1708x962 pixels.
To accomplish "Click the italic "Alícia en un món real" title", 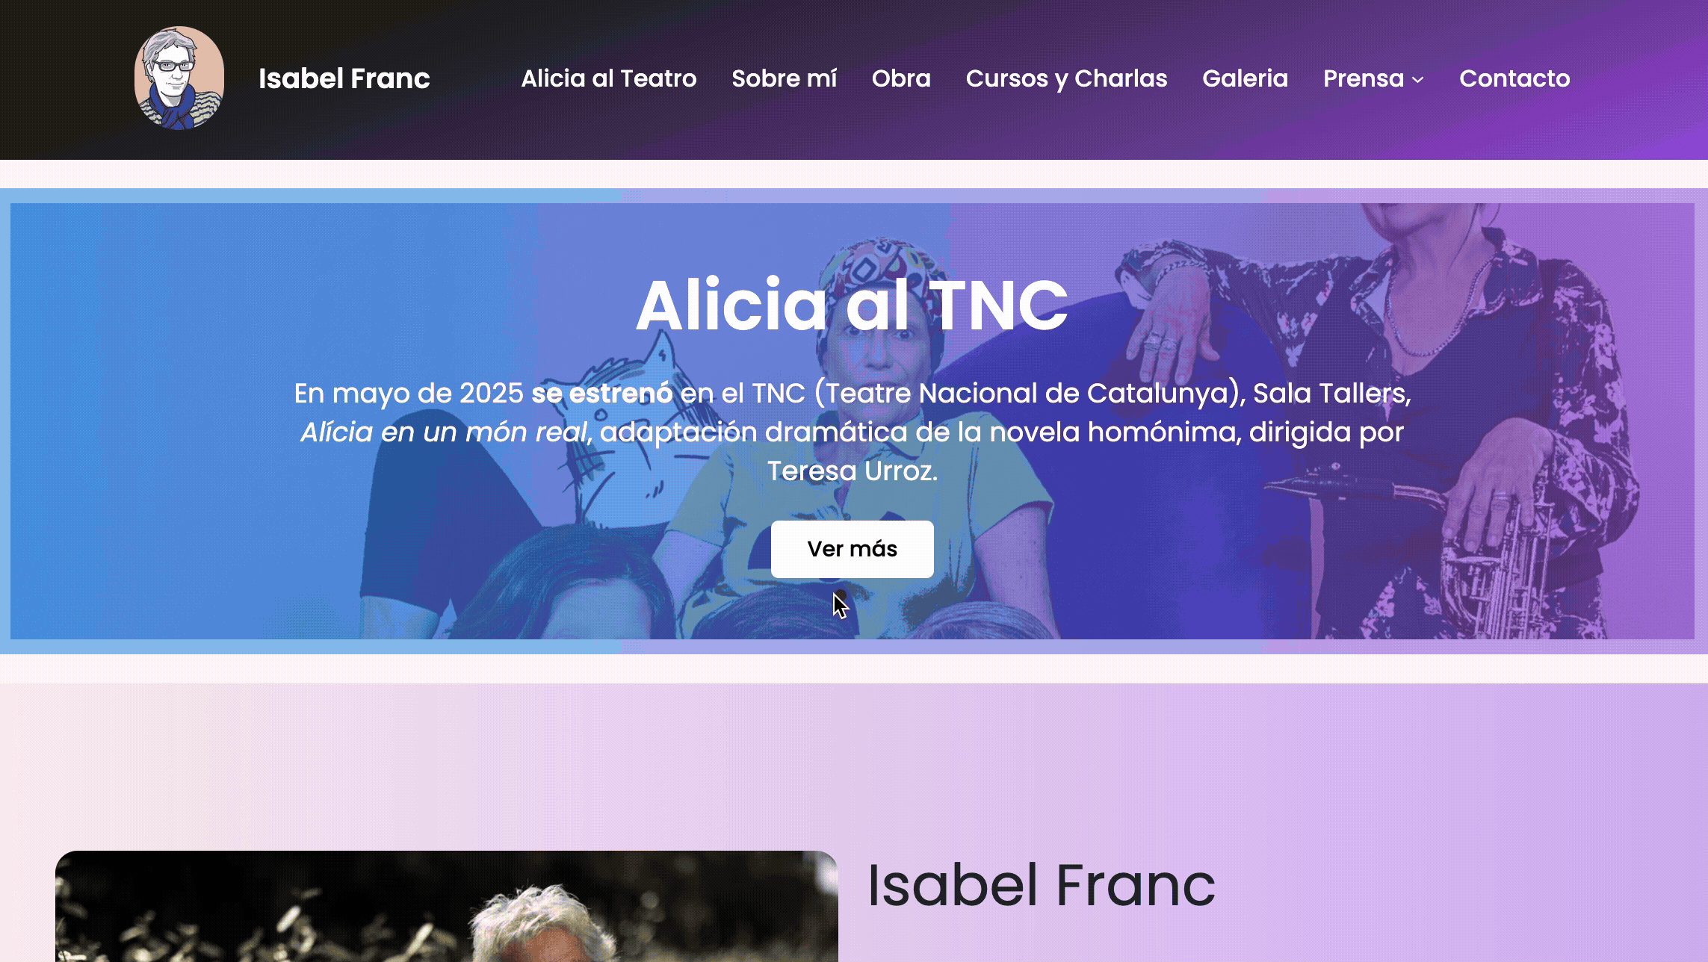I will [444, 432].
